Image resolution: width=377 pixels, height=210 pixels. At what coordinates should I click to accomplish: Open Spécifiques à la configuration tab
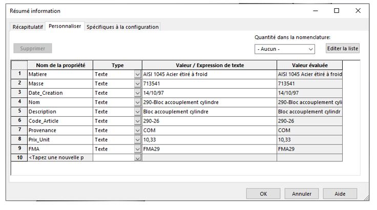[x=122, y=27]
